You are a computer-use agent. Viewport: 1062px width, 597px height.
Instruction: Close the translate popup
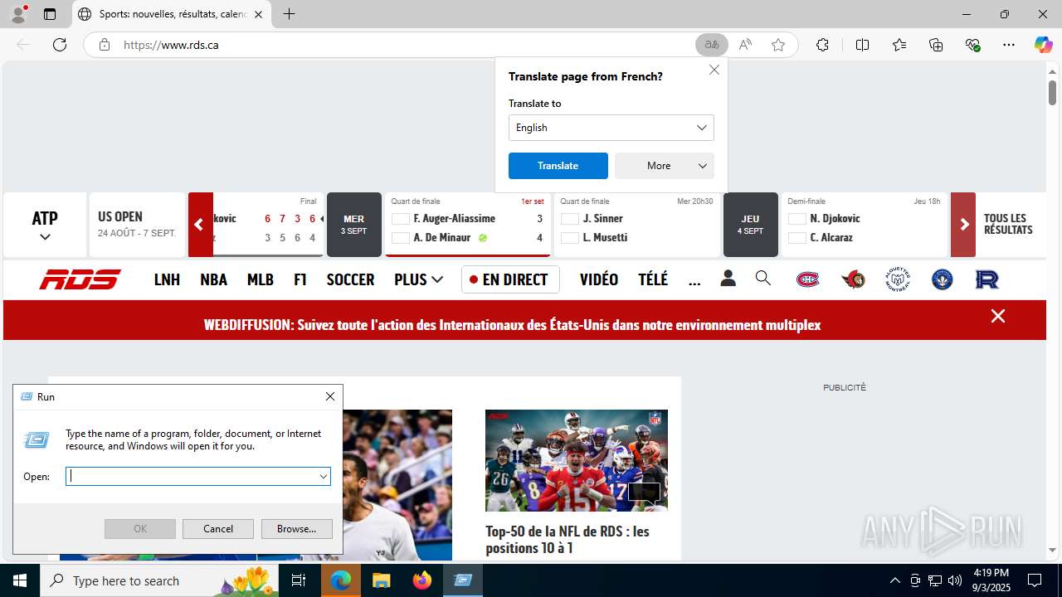(x=714, y=70)
